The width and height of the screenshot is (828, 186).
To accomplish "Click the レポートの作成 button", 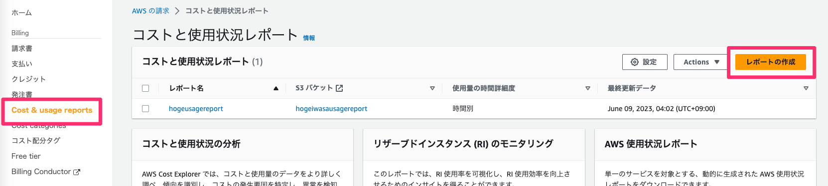I will (x=770, y=62).
